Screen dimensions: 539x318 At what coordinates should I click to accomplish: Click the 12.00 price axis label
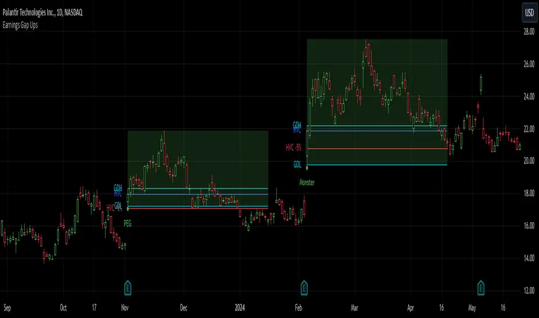(x=529, y=291)
